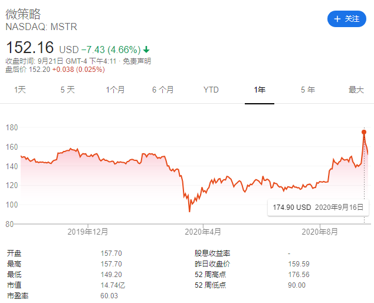Click the 微策略 company name heading

tap(23, 14)
